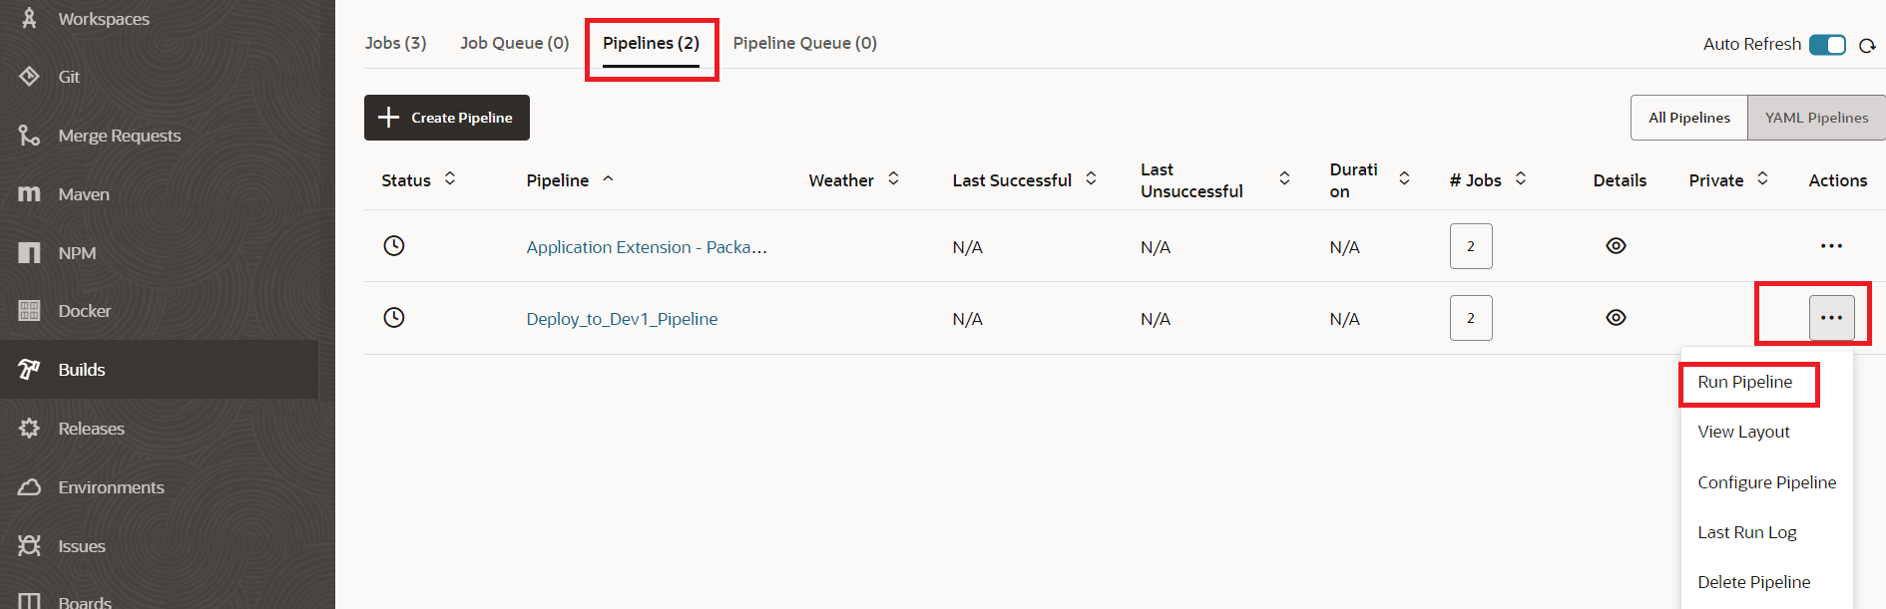The height and width of the screenshot is (609, 1886).
Task: Click the Releases sidebar icon
Action: tap(29, 429)
